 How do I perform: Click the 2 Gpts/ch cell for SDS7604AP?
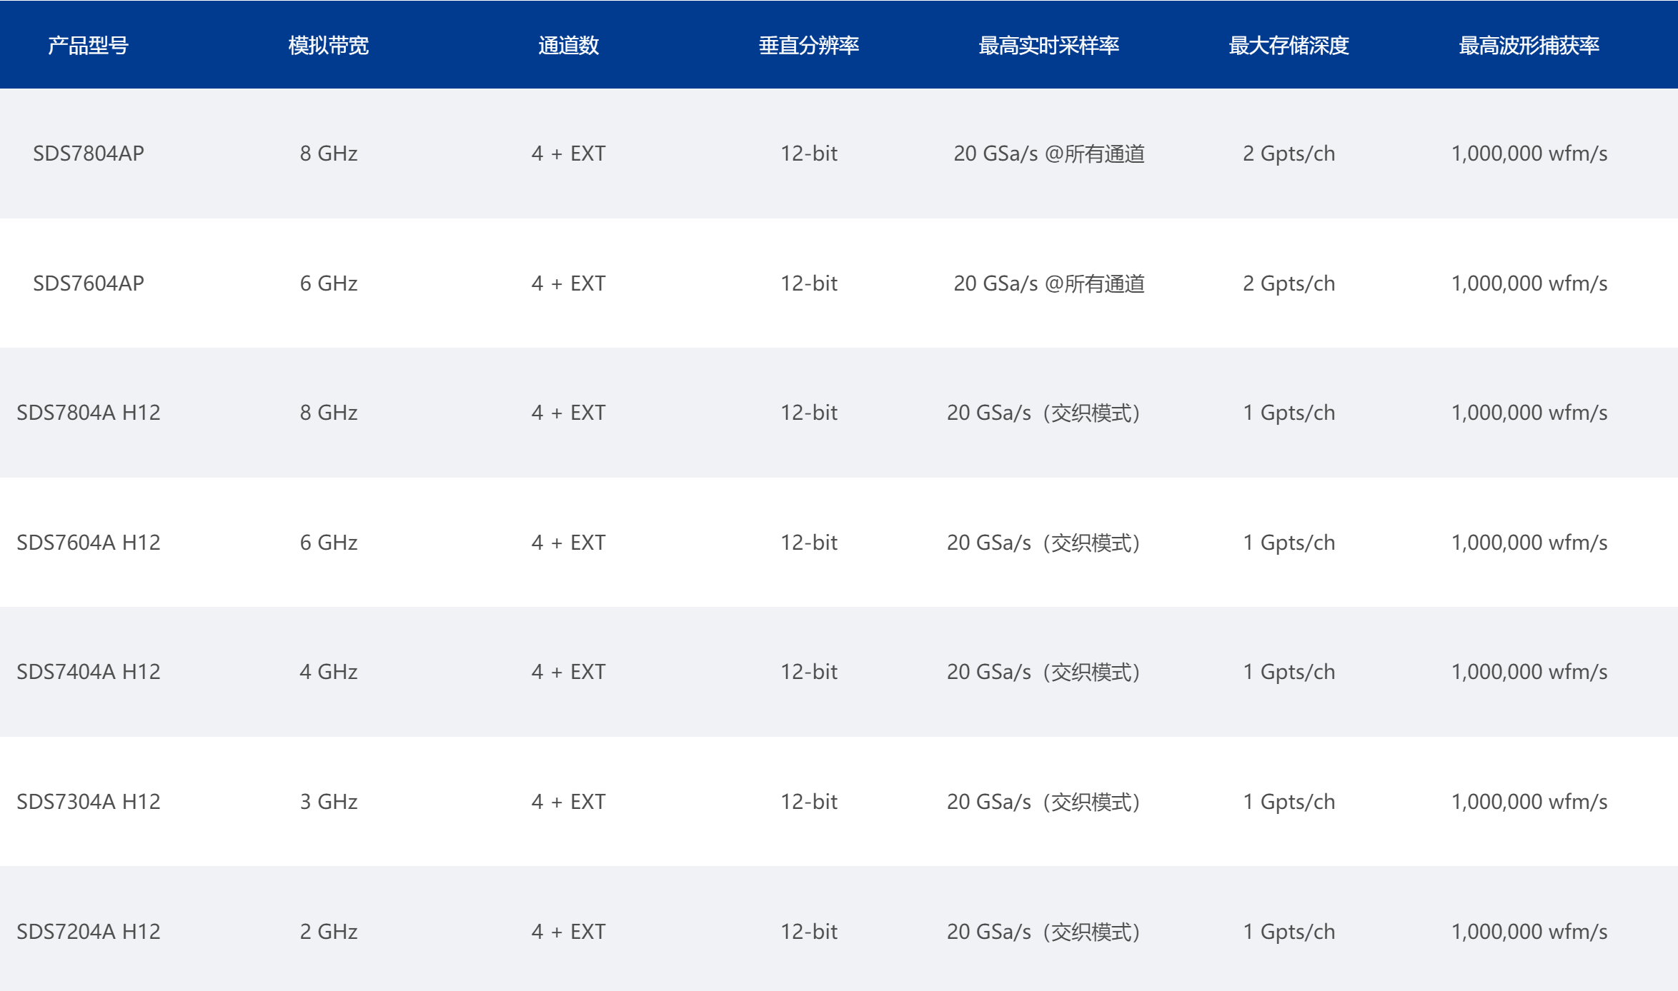tap(1289, 283)
